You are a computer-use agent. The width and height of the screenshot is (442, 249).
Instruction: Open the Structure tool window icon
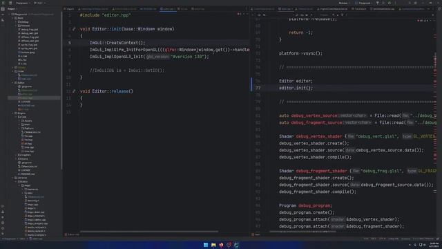3,20
